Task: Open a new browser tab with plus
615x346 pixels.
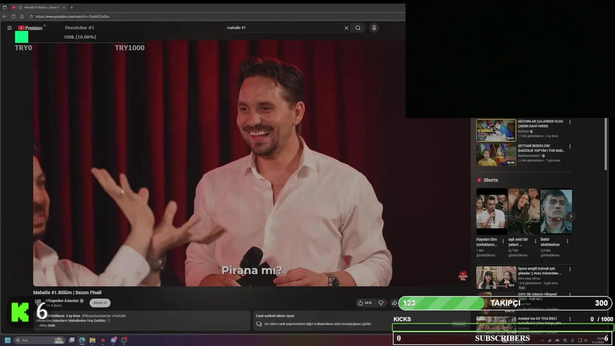Action: pos(72,7)
